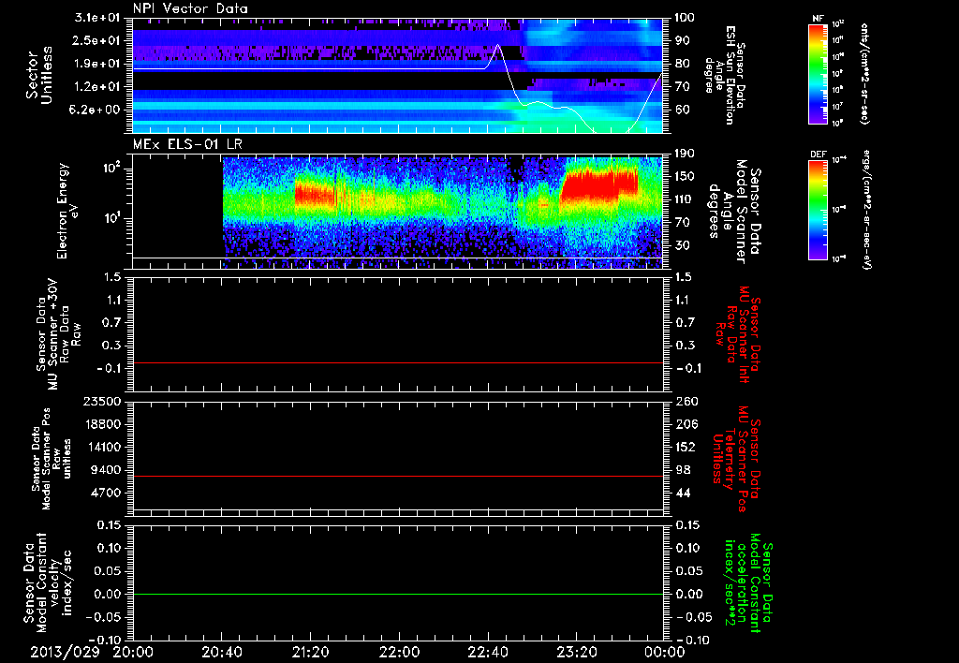Click the "2.5e+01" sector tick label
The width and height of the screenshot is (959, 663).
tap(97, 40)
